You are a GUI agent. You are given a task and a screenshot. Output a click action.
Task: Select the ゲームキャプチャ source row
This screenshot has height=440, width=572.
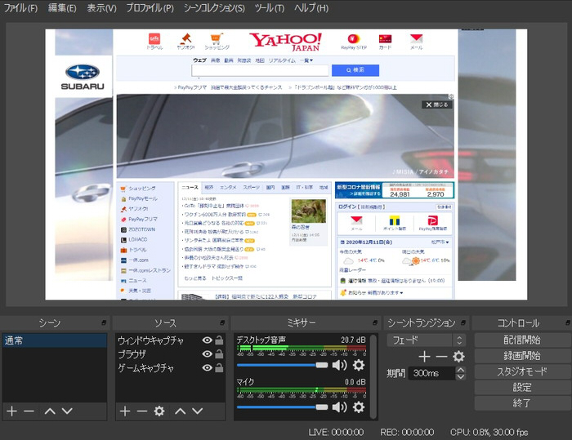(x=170, y=368)
